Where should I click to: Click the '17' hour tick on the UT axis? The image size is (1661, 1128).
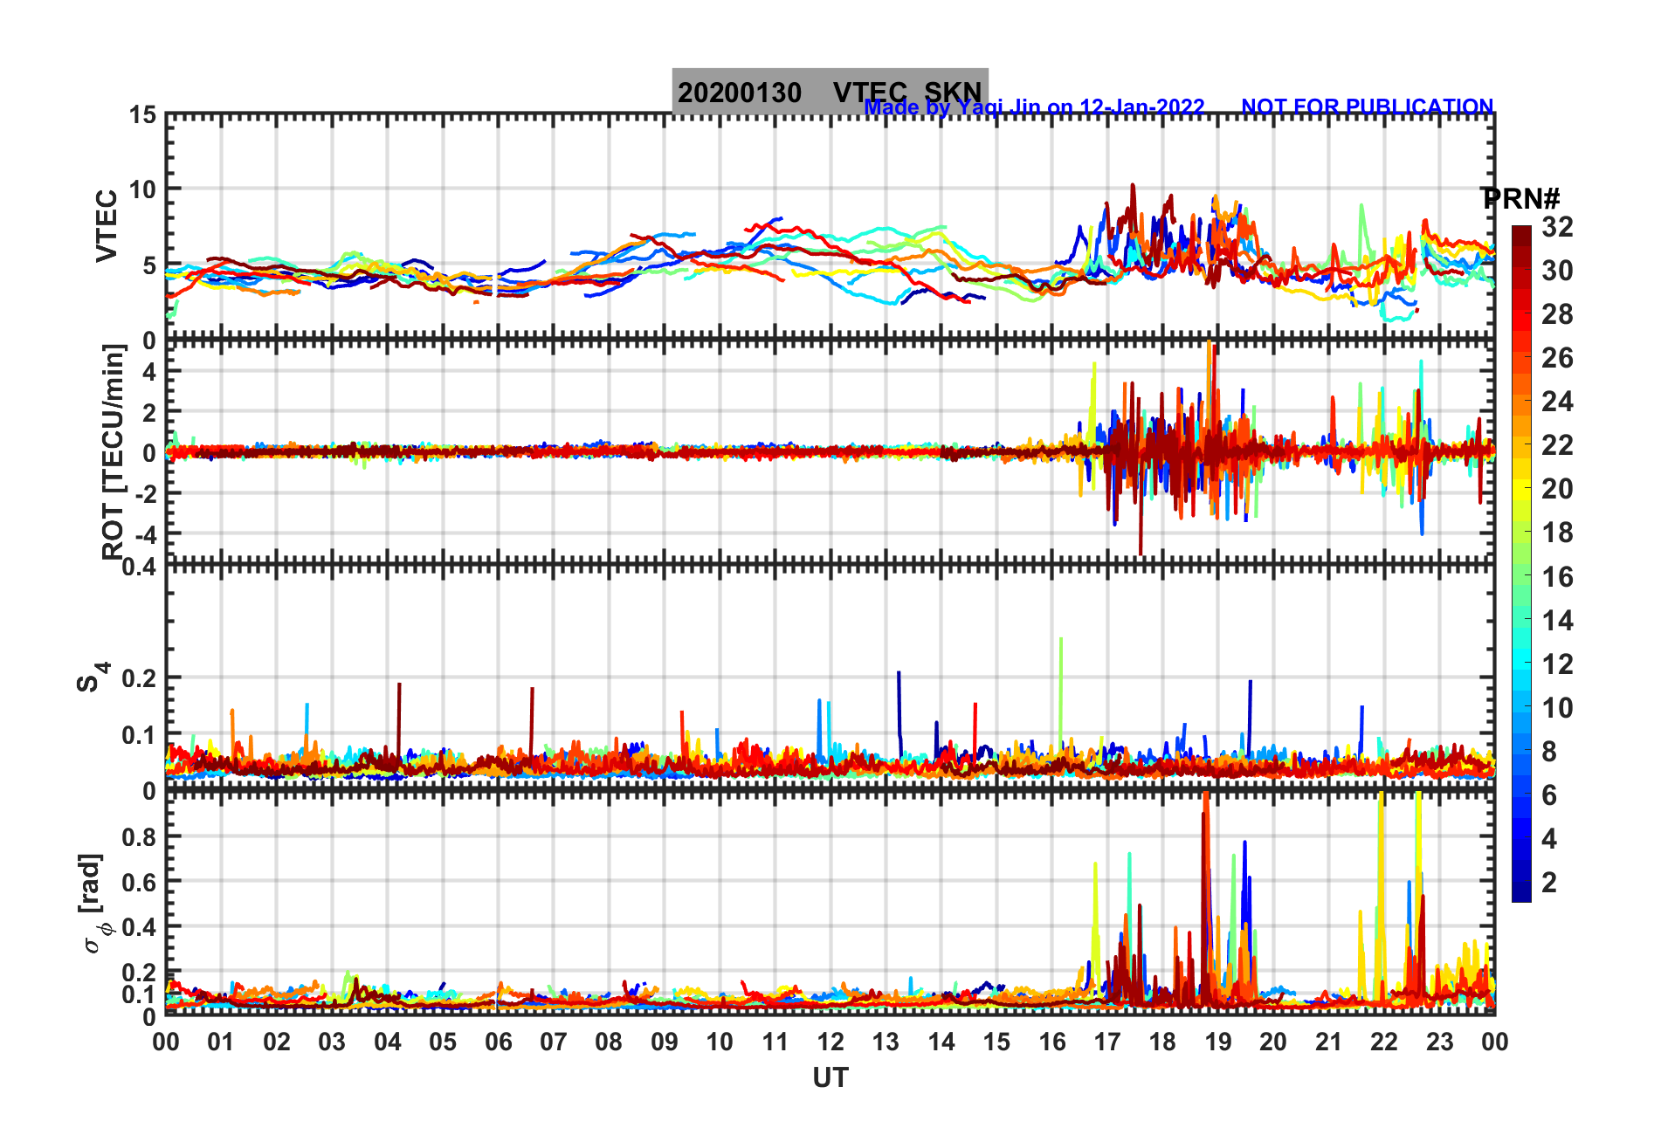1107,1042
